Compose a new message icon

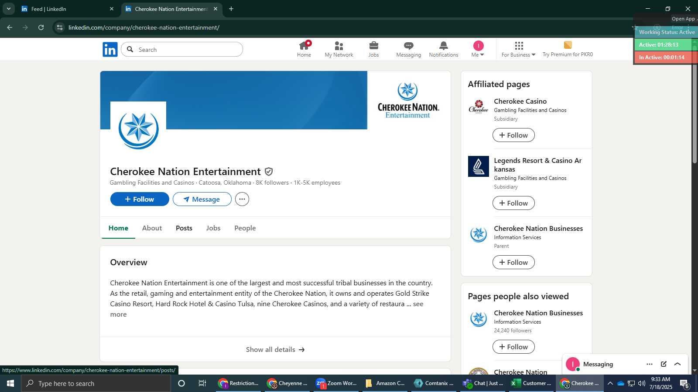click(x=664, y=364)
